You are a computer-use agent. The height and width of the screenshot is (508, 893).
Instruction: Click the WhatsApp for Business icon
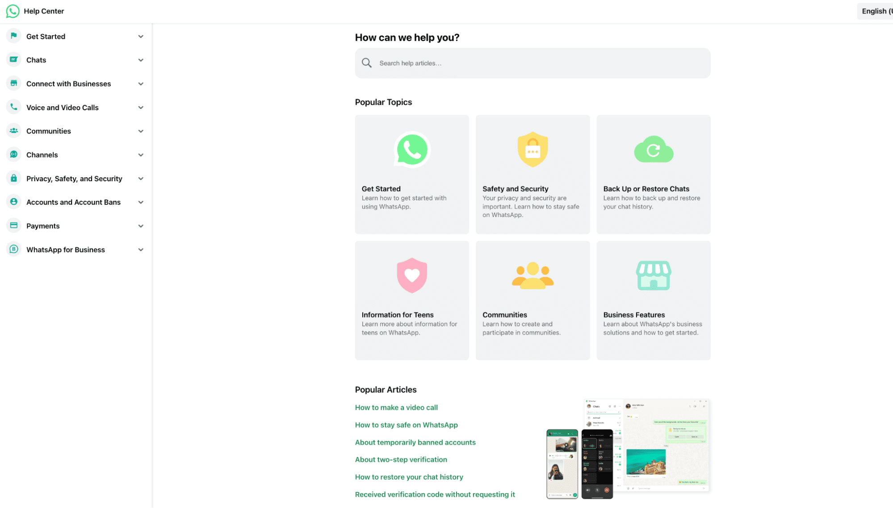(x=13, y=249)
